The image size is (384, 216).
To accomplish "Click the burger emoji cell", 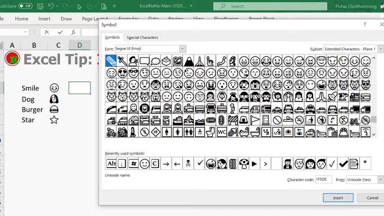I will pyautogui.click(x=54, y=109).
